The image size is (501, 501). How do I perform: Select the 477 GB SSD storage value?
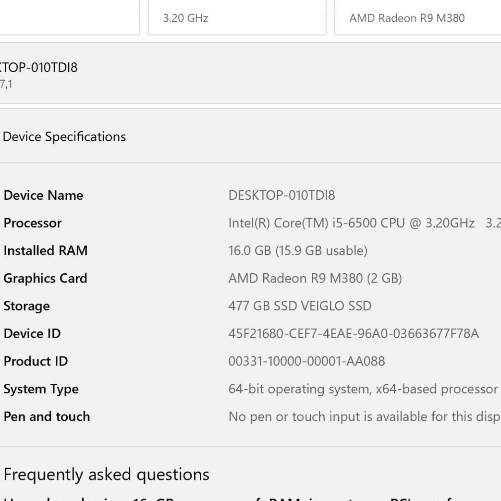pyautogui.click(x=300, y=306)
